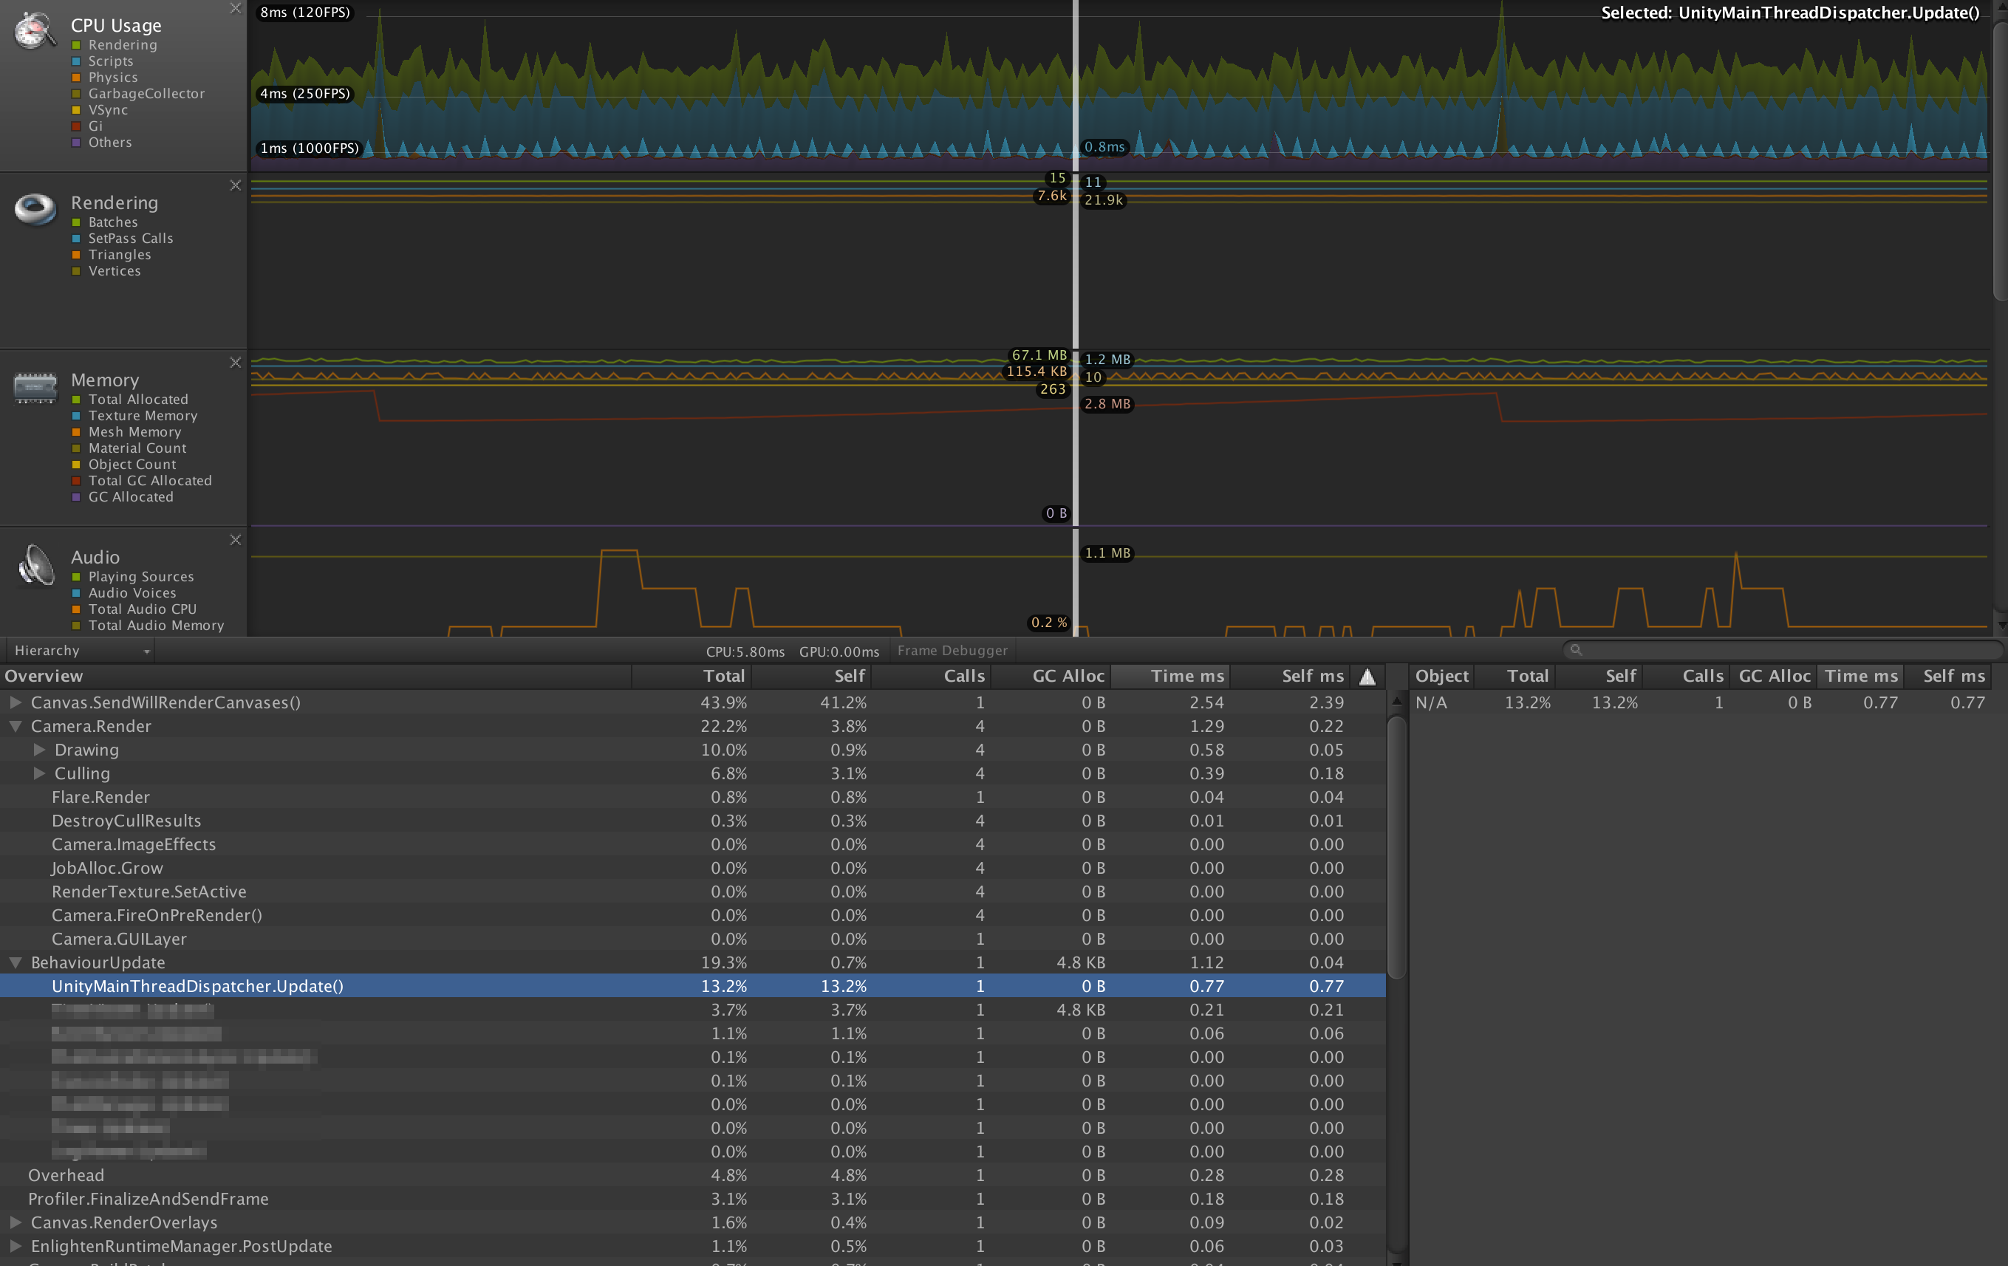Open the Hierarchy view dropdown

point(81,651)
